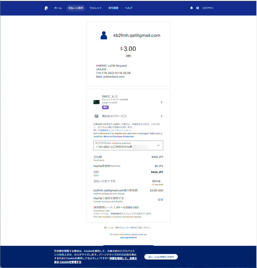Click the 商品およびサービス payment type label
This screenshot has height=268, width=257.
coord(114,116)
